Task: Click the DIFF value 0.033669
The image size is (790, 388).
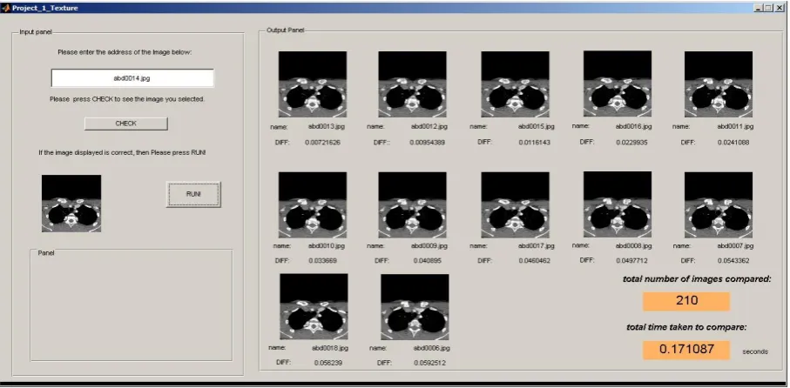Action: [322, 261]
